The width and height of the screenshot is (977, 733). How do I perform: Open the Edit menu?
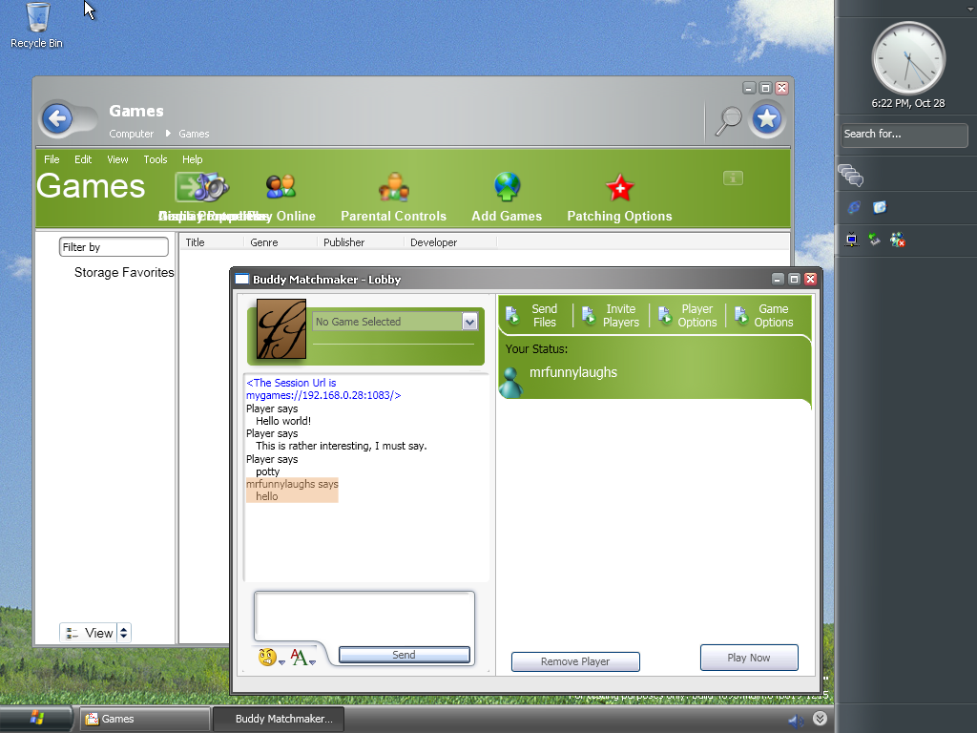point(83,159)
